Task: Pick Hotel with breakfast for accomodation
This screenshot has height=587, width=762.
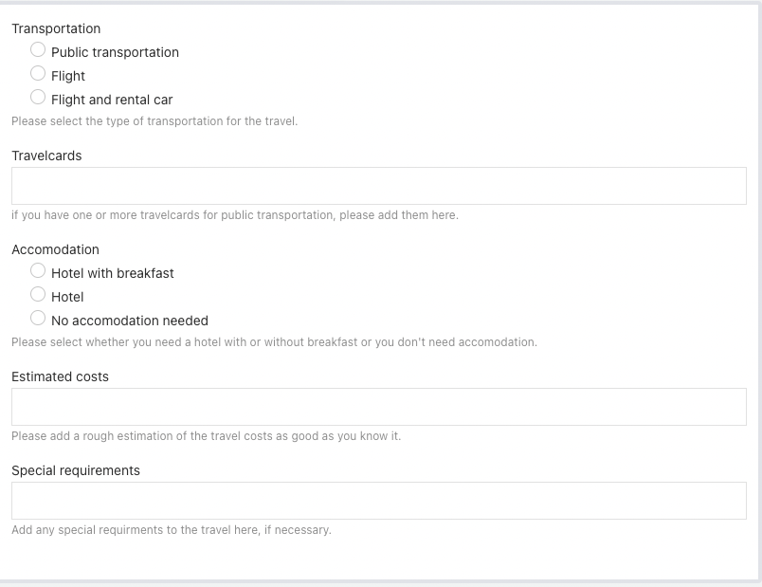Action: pos(38,270)
